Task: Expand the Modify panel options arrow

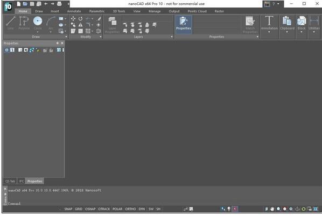Action: pyautogui.click(x=100, y=37)
